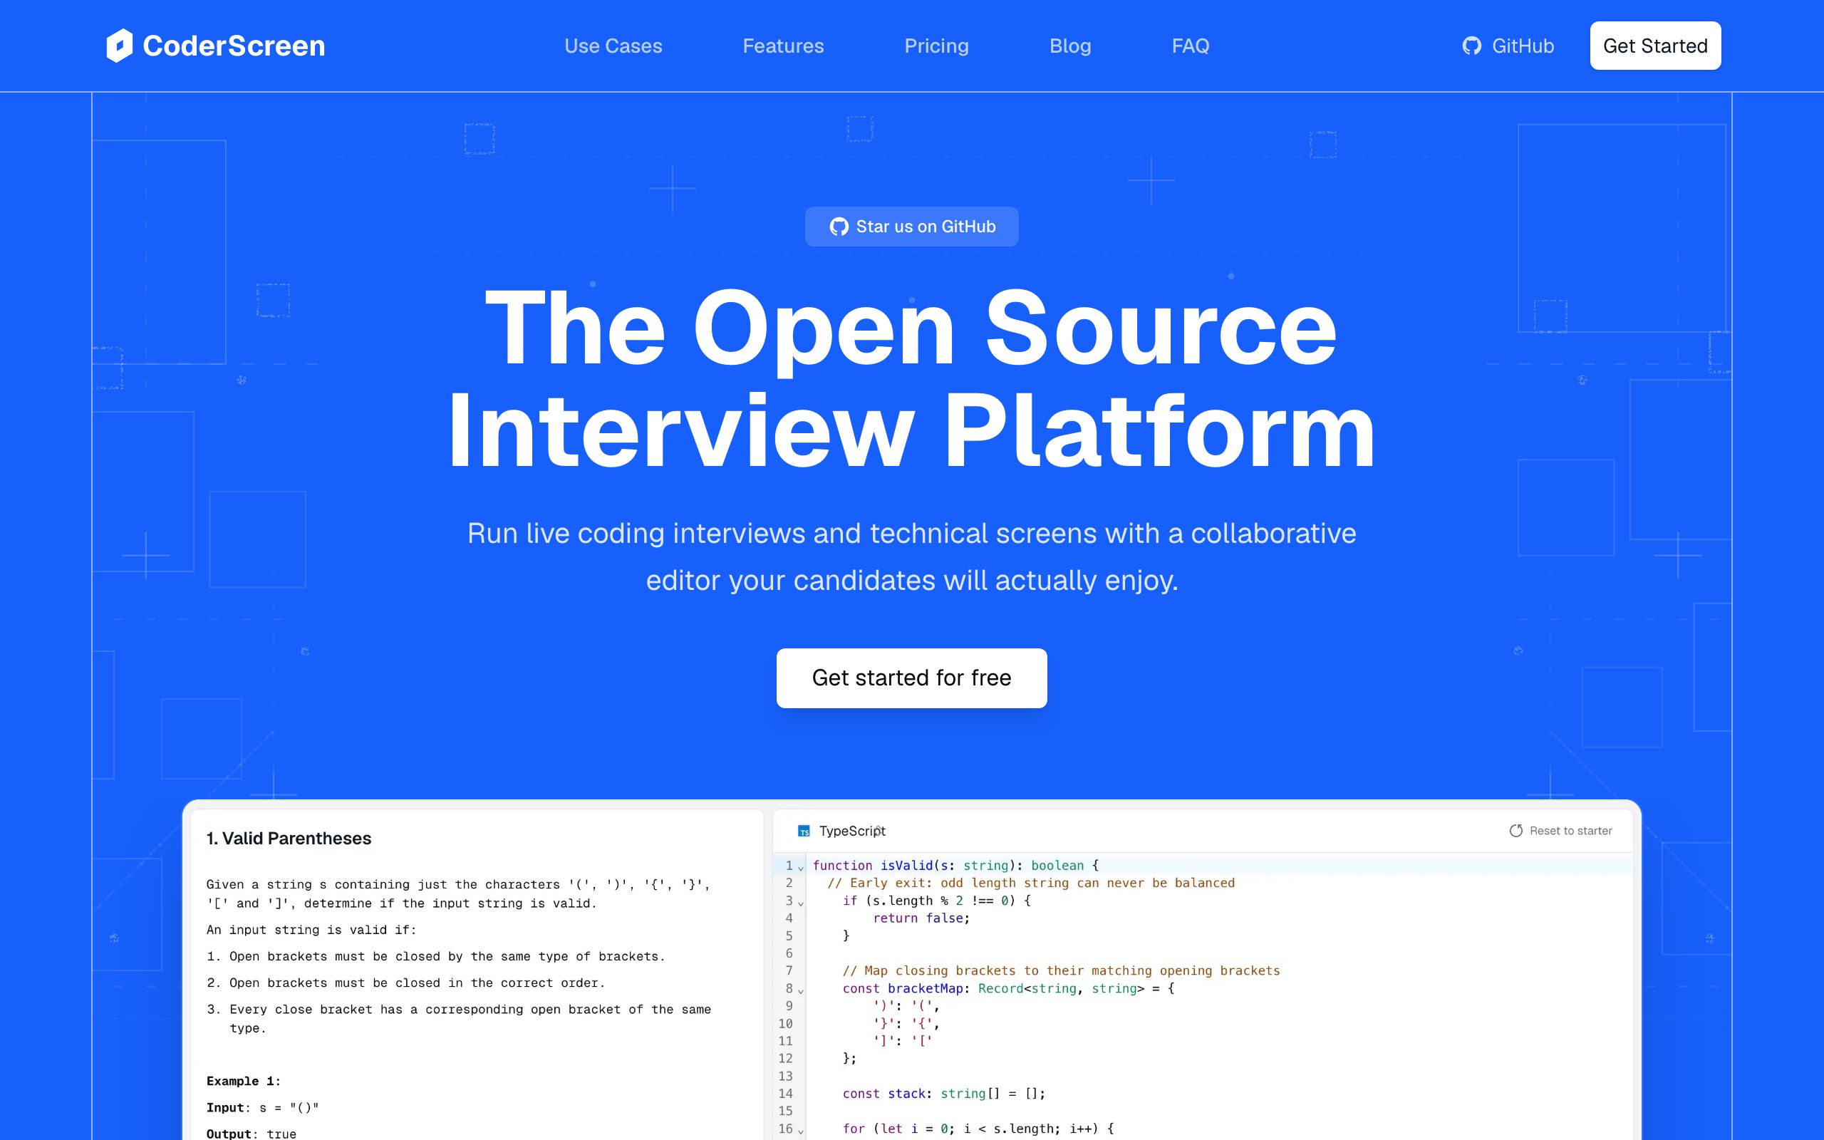Click 'const bracketMap' declaration line
This screenshot has height=1140, width=1824.
coord(1007,988)
